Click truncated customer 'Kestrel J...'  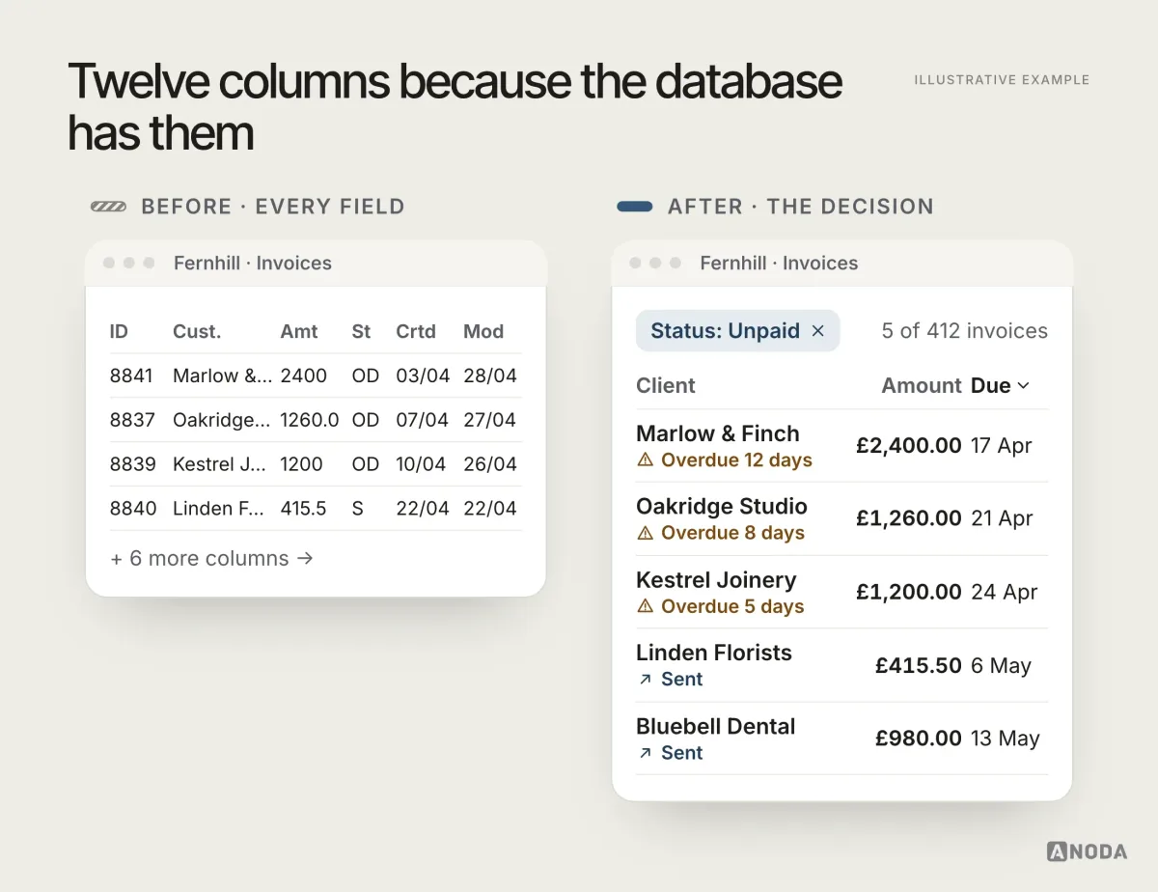click(x=219, y=464)
